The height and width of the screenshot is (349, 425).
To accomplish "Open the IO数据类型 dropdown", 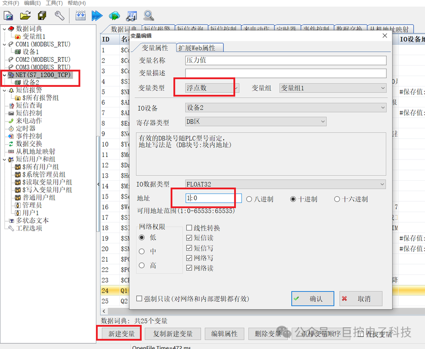I will click(x=286, y=184).
